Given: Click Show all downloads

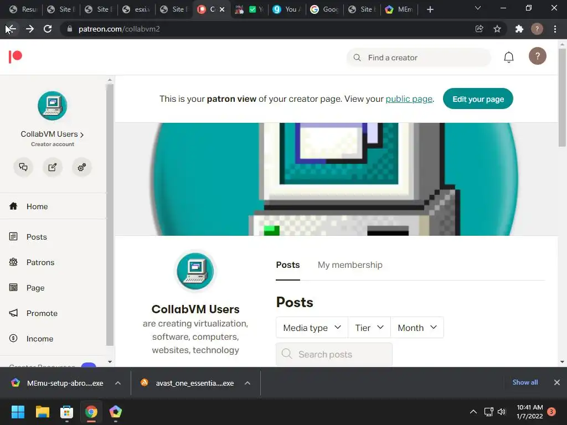Looking at the screenshot, I should coord(525,382).
